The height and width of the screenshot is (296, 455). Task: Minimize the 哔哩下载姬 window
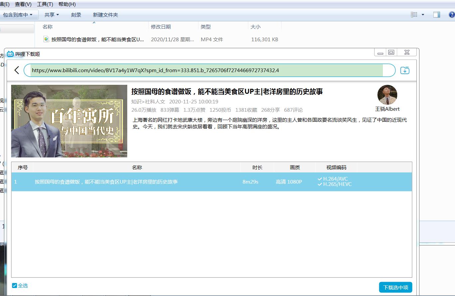(x=380, y=53)
